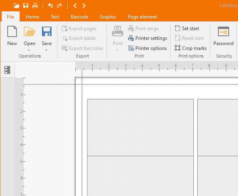Expand the Print dropdown arrow
This screenshot has width=238, height=196.
(x=117, y=50)
